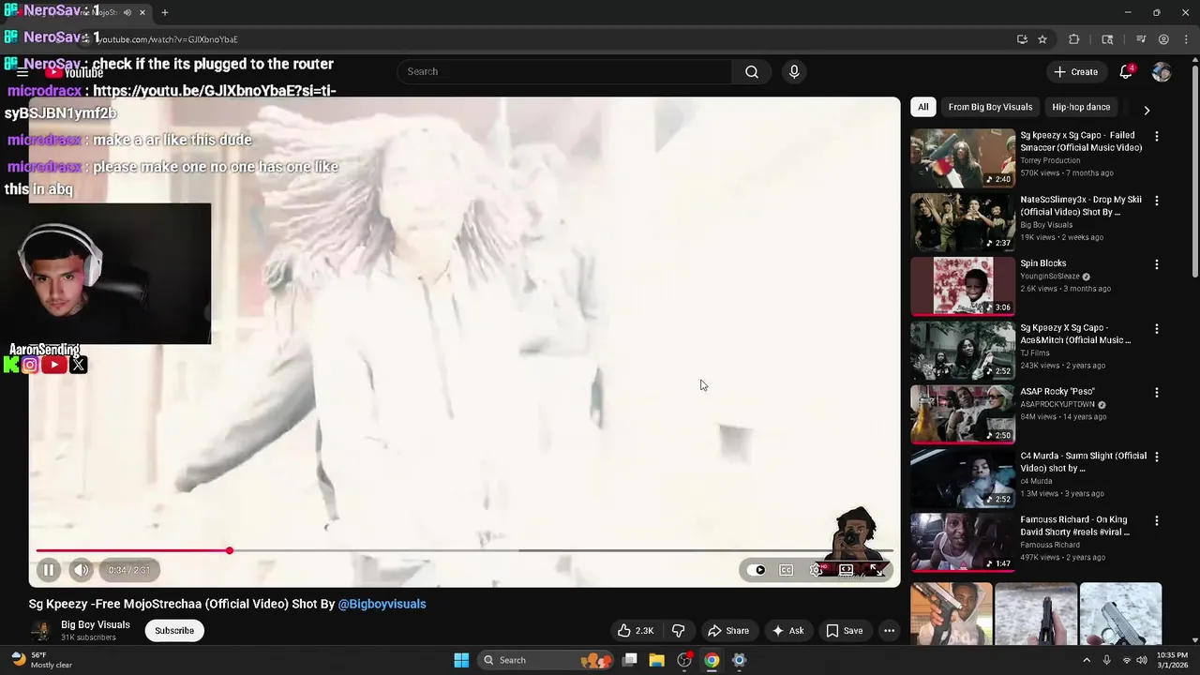Click the browser address bar URL
The height and width of the screenshot is (675, 1200).
point(169,39)
